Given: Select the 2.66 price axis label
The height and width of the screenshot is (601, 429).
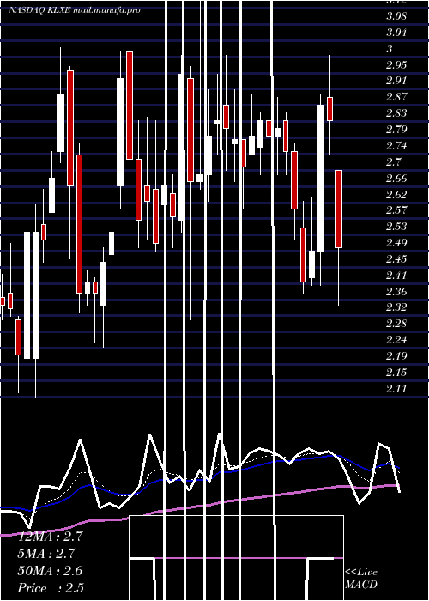Looking at the screenshot, I should (396, 179).
